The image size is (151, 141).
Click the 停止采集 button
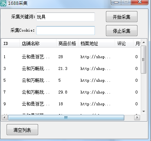[x=122, y=31]
